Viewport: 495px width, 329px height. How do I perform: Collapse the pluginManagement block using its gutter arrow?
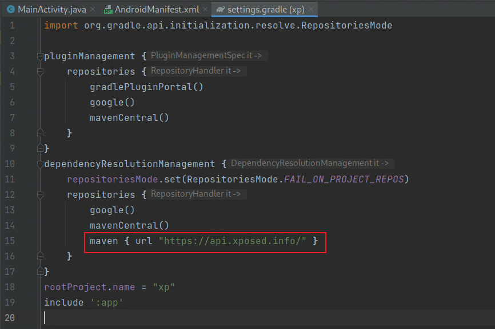point(39,56)
